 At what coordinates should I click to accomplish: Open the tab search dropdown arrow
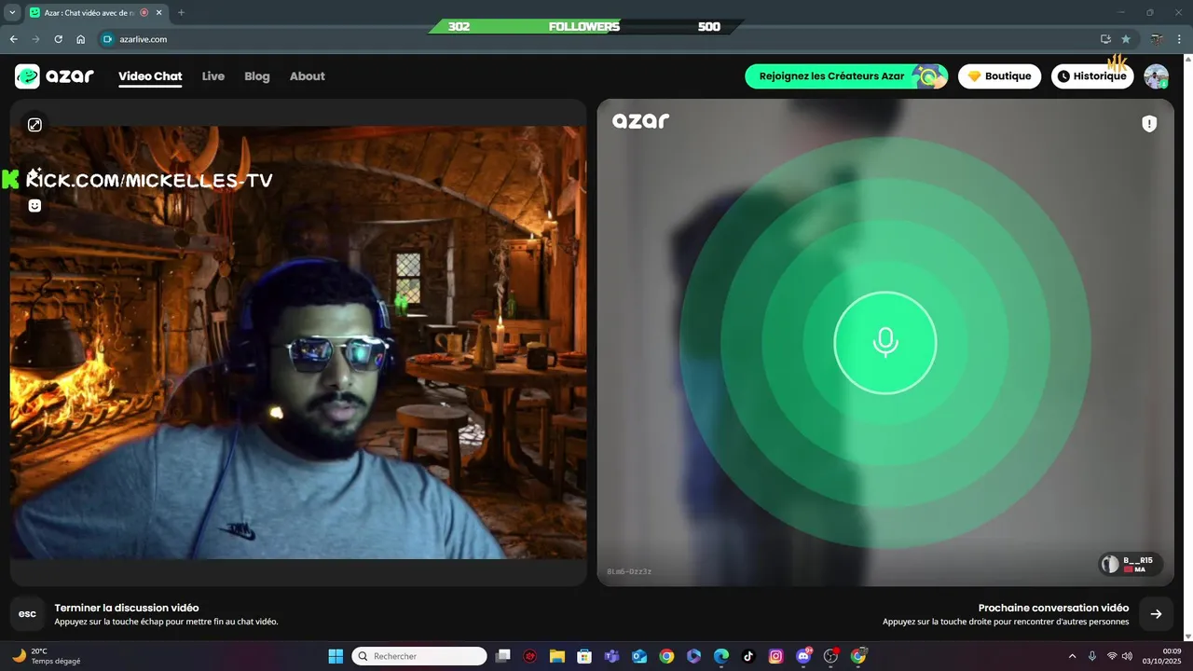tap(12, 12)
